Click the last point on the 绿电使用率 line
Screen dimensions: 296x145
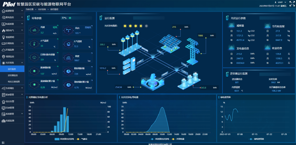click(238, 112)
